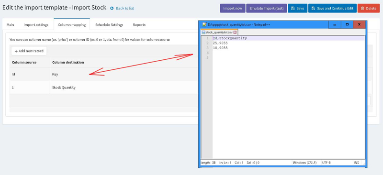Select the Column mapping tab
383x175 pixels.
(x=72, y=25)
